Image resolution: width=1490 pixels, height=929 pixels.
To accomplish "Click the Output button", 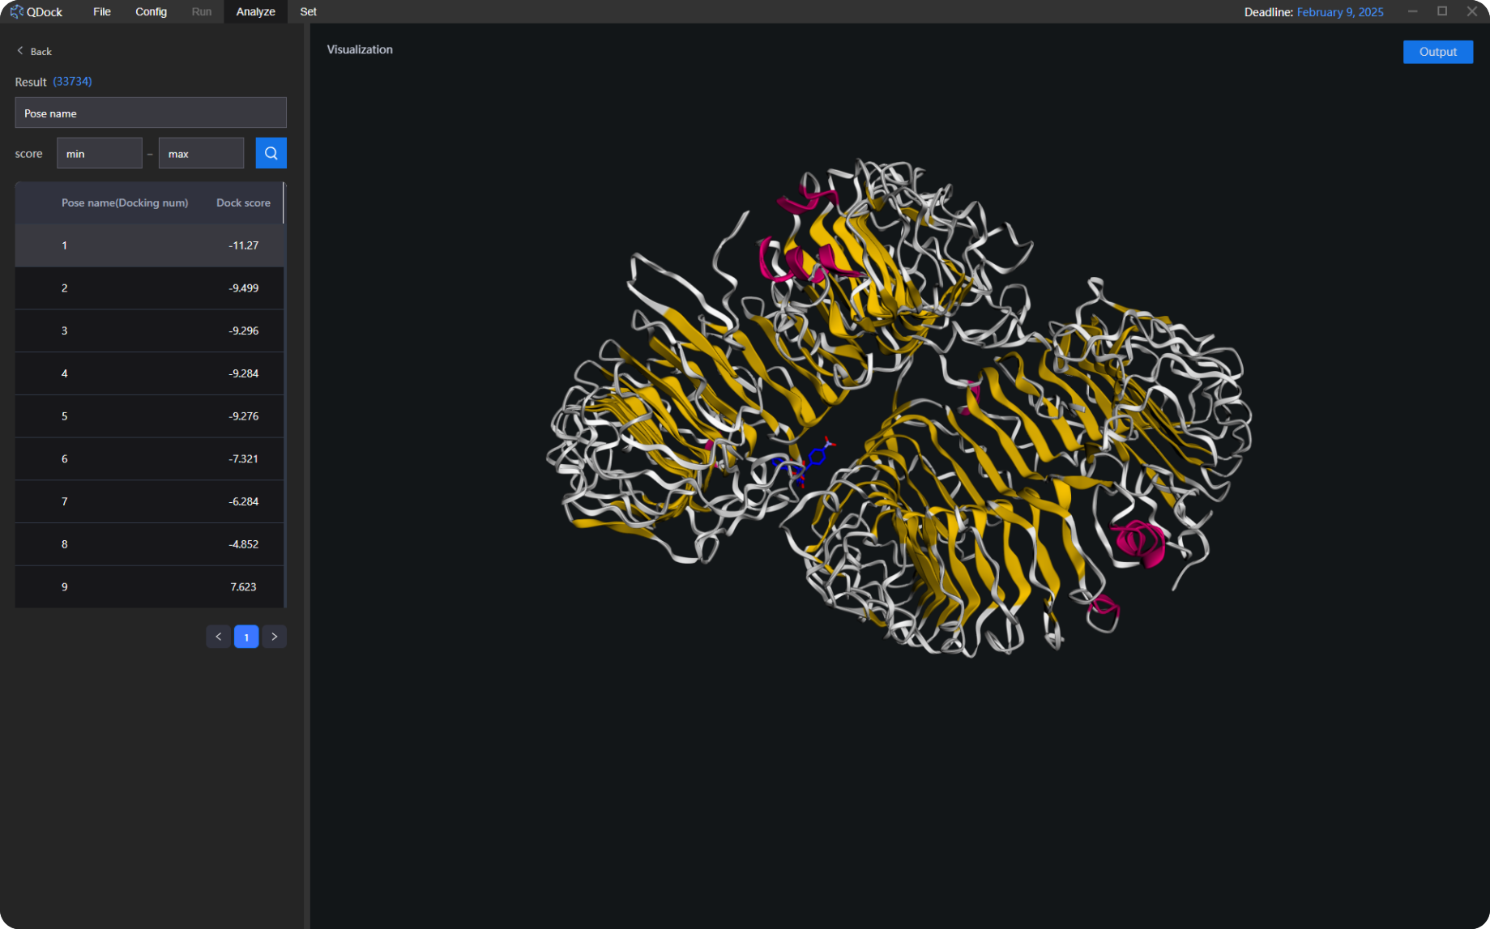I will (1437, 52).
